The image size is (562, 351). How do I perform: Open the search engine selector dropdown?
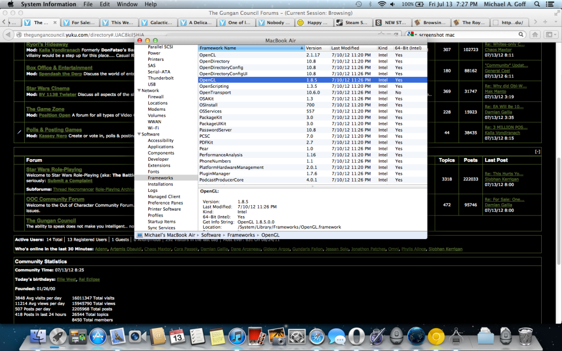(x=412, y=35)
